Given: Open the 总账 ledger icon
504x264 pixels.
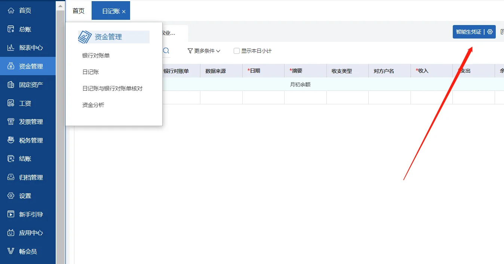Looking at the screenshot, I should [x=11, y=29].
